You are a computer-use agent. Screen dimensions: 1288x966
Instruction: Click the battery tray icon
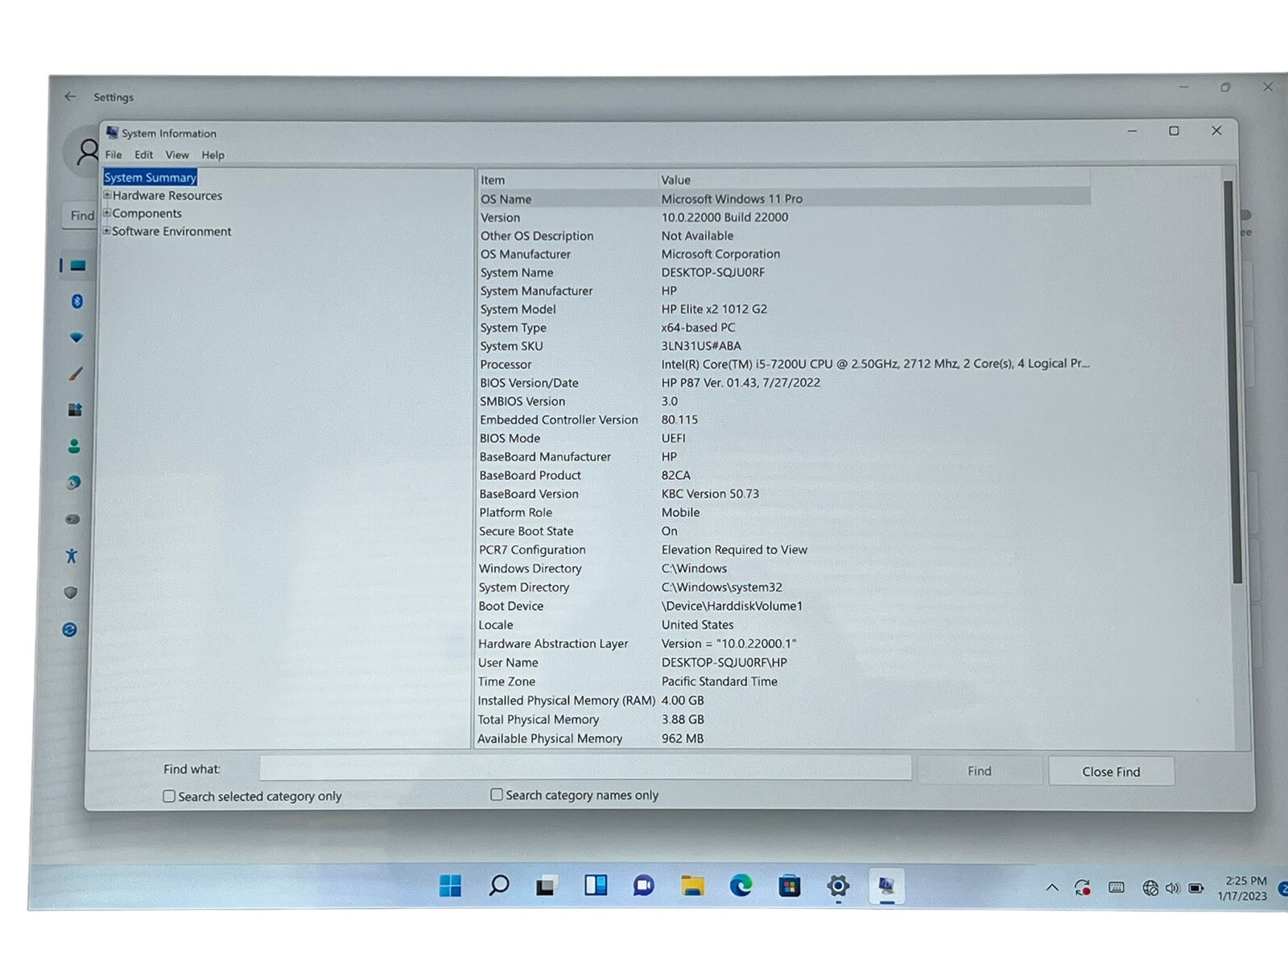point(1196,889)
